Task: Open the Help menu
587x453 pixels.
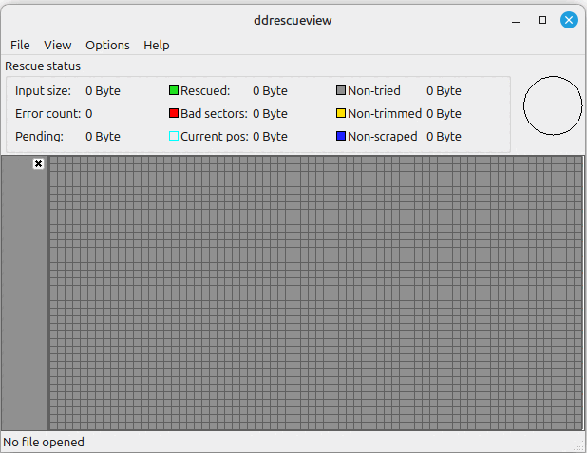Action: pyautogui.click(x=157, y=46)
